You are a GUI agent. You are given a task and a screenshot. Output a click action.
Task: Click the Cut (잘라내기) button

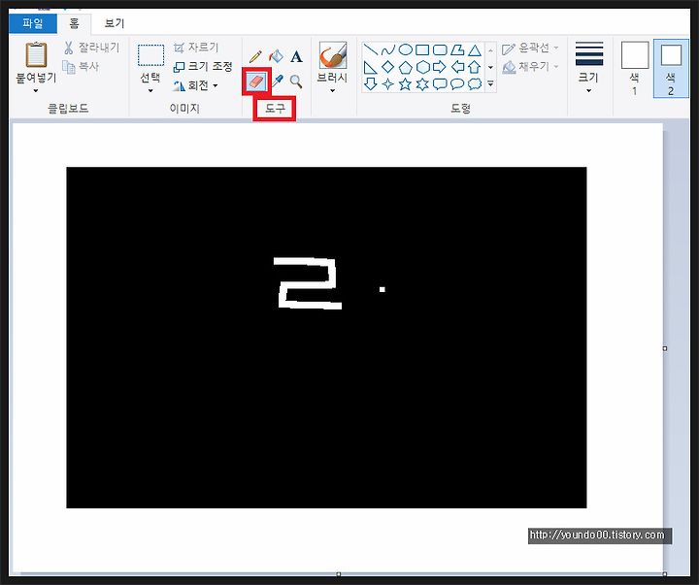92,48
